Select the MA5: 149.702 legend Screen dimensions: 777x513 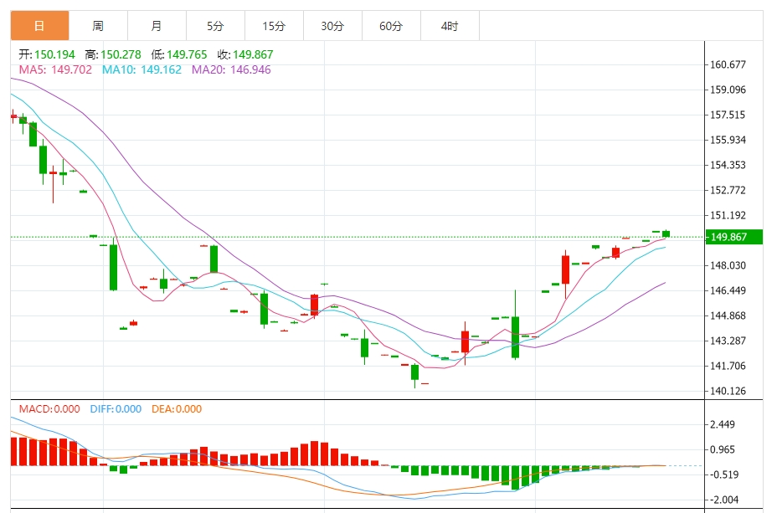click(55, 69)
